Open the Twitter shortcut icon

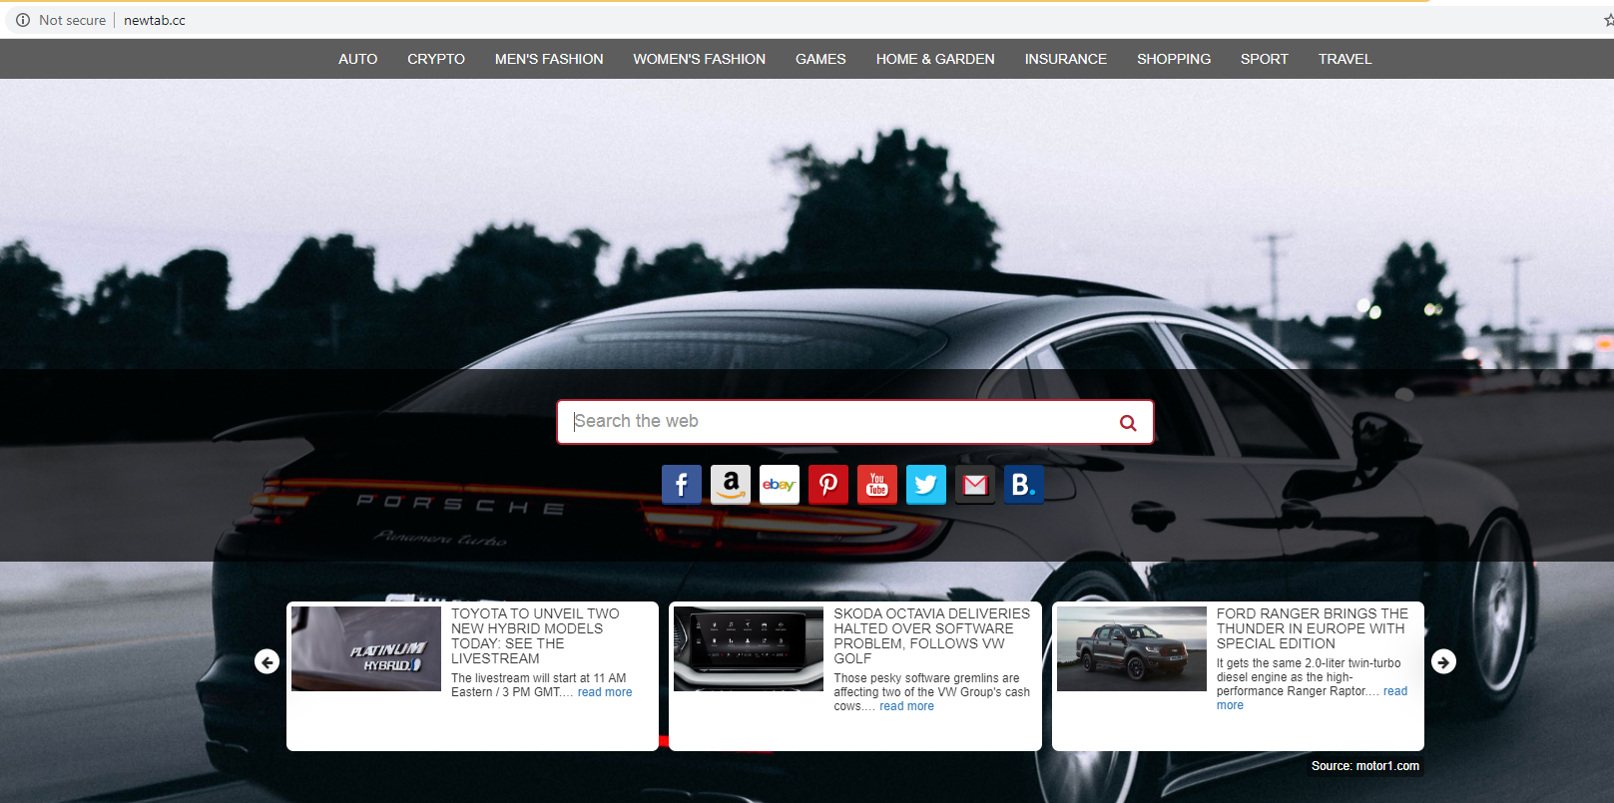pos(925,485)
